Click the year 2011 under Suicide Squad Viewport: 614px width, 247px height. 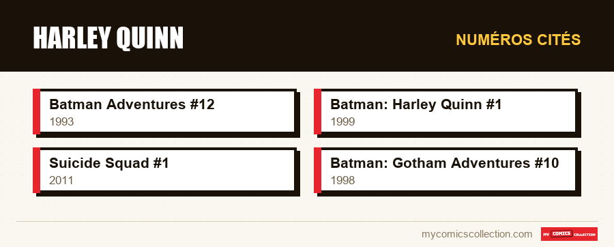pyautogui.click(x=61, y=180)
